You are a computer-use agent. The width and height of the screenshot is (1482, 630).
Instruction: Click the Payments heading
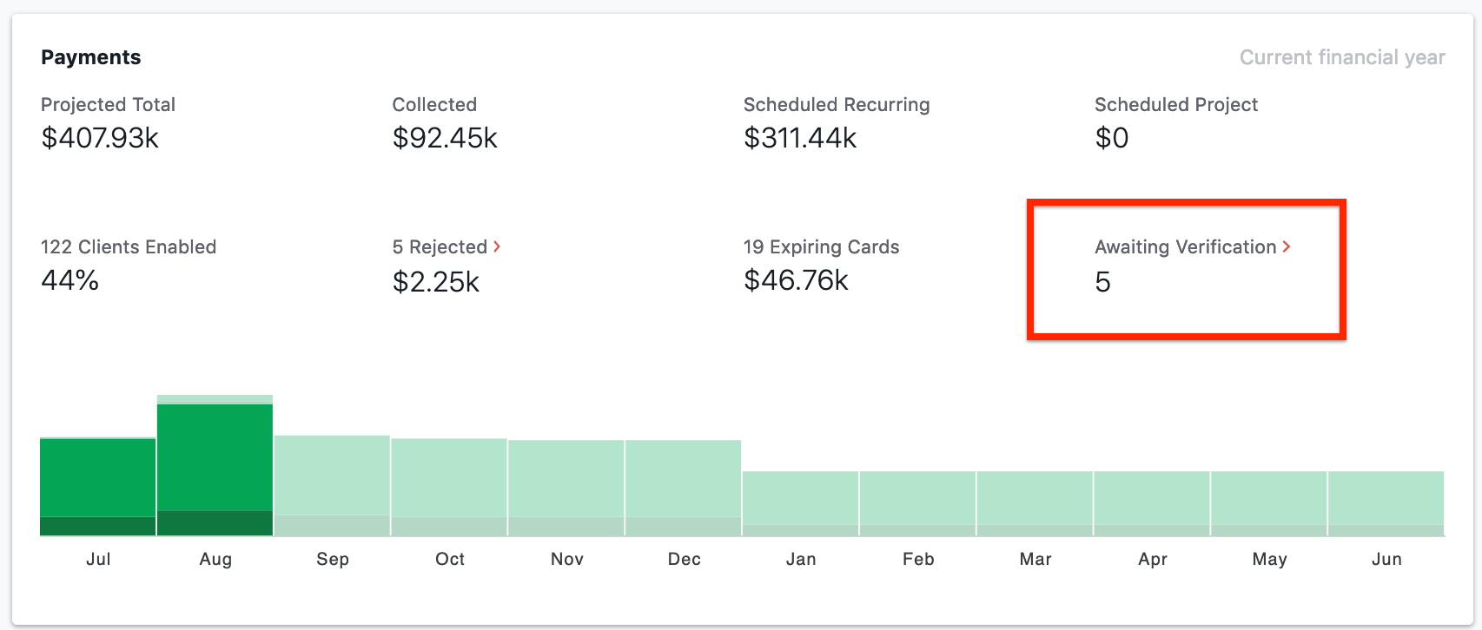[x=90, y=57]
